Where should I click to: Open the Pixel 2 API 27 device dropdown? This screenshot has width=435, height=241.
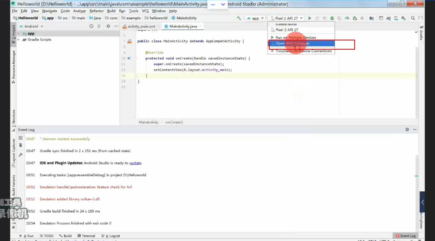point(287,18)
